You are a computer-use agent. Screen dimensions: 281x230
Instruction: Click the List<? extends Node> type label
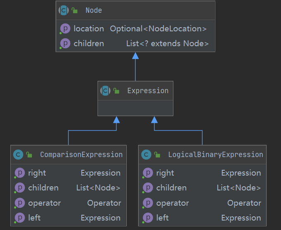167,44
